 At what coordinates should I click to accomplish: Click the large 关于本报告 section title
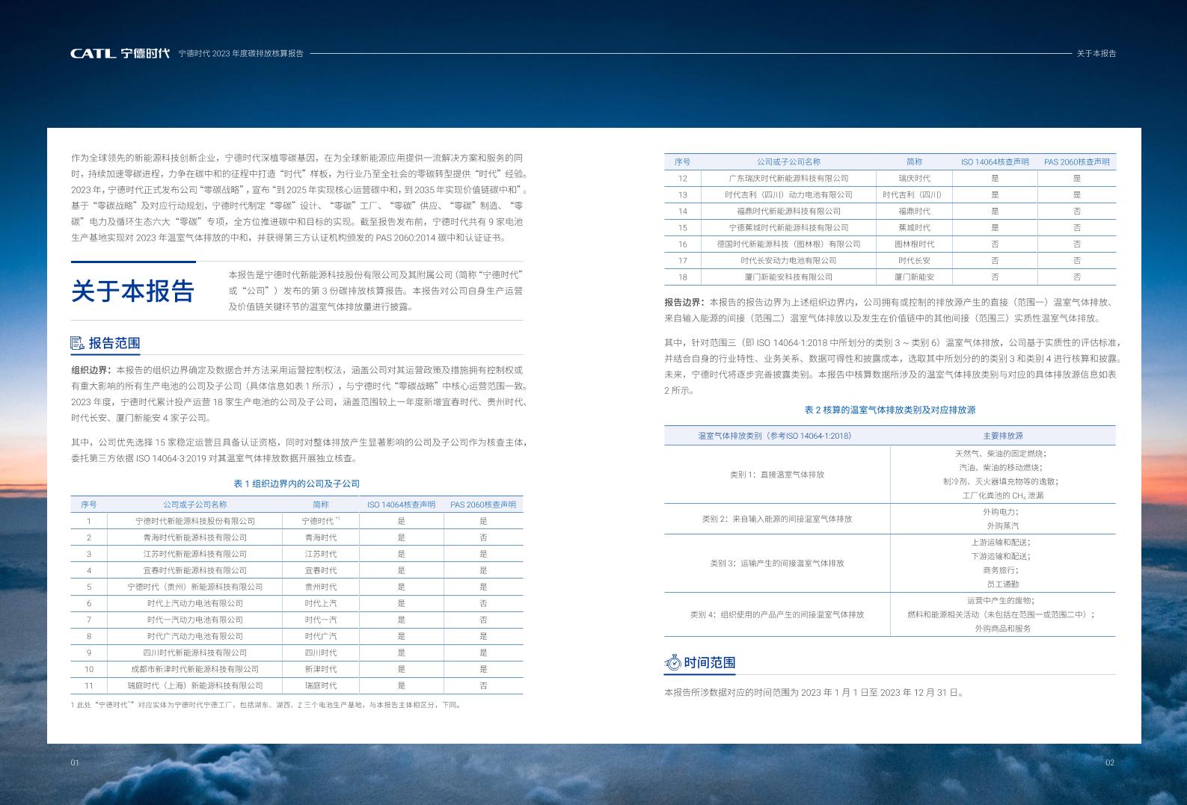(x=133, y=291)
